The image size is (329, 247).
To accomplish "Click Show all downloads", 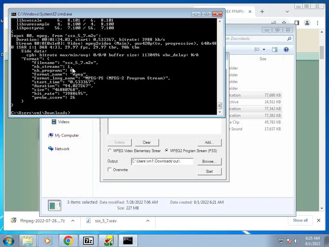I will pos(300,220).
